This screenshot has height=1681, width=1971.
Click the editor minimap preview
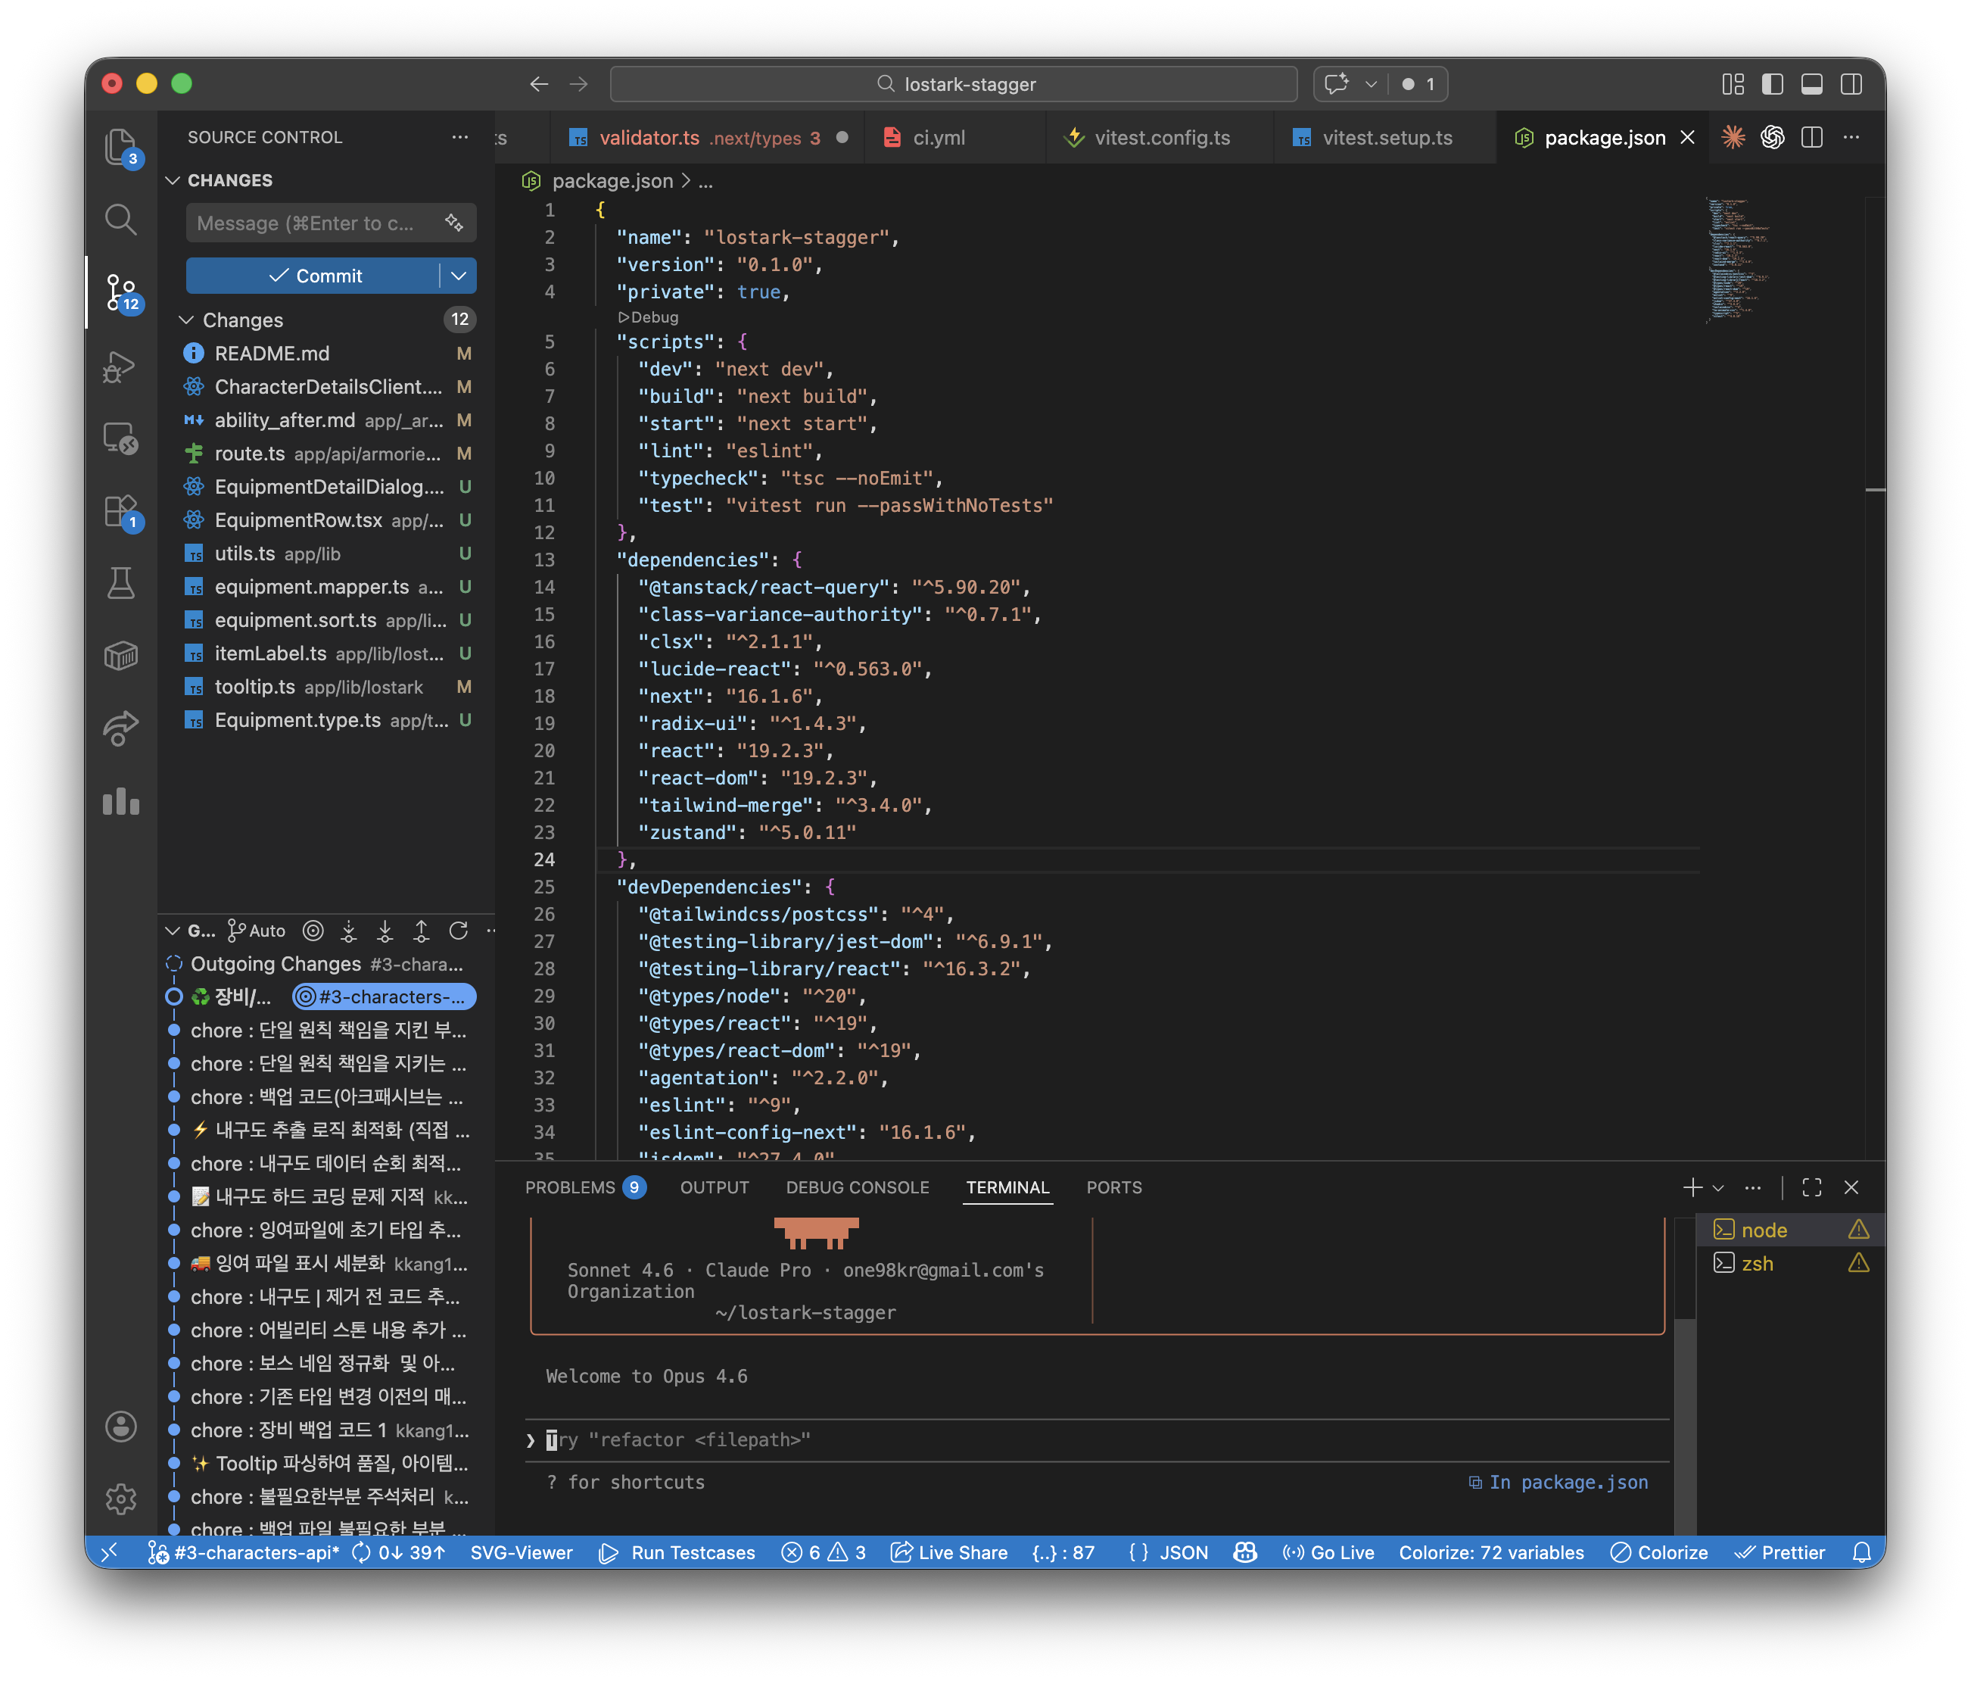coord(1739,258)
